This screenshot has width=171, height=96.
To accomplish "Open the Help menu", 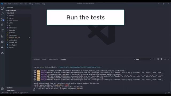I will pos(44,4).
